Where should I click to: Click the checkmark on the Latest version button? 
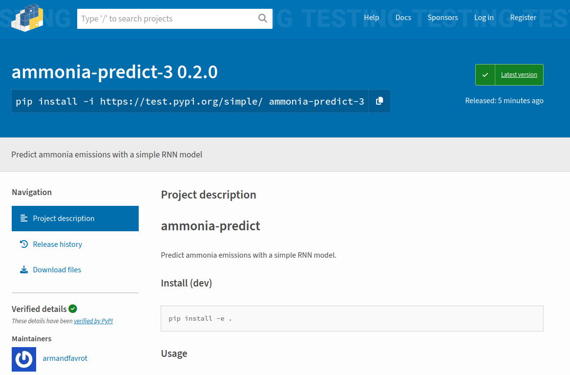(485, 75)
